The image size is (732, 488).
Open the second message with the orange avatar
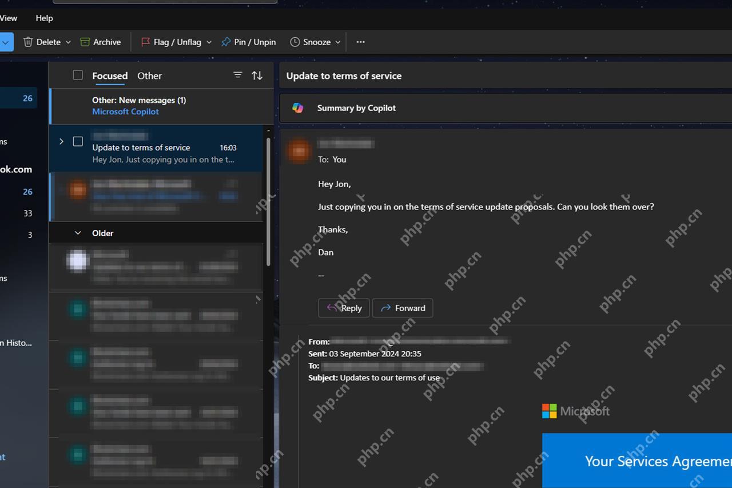click(x=156, y=197)
